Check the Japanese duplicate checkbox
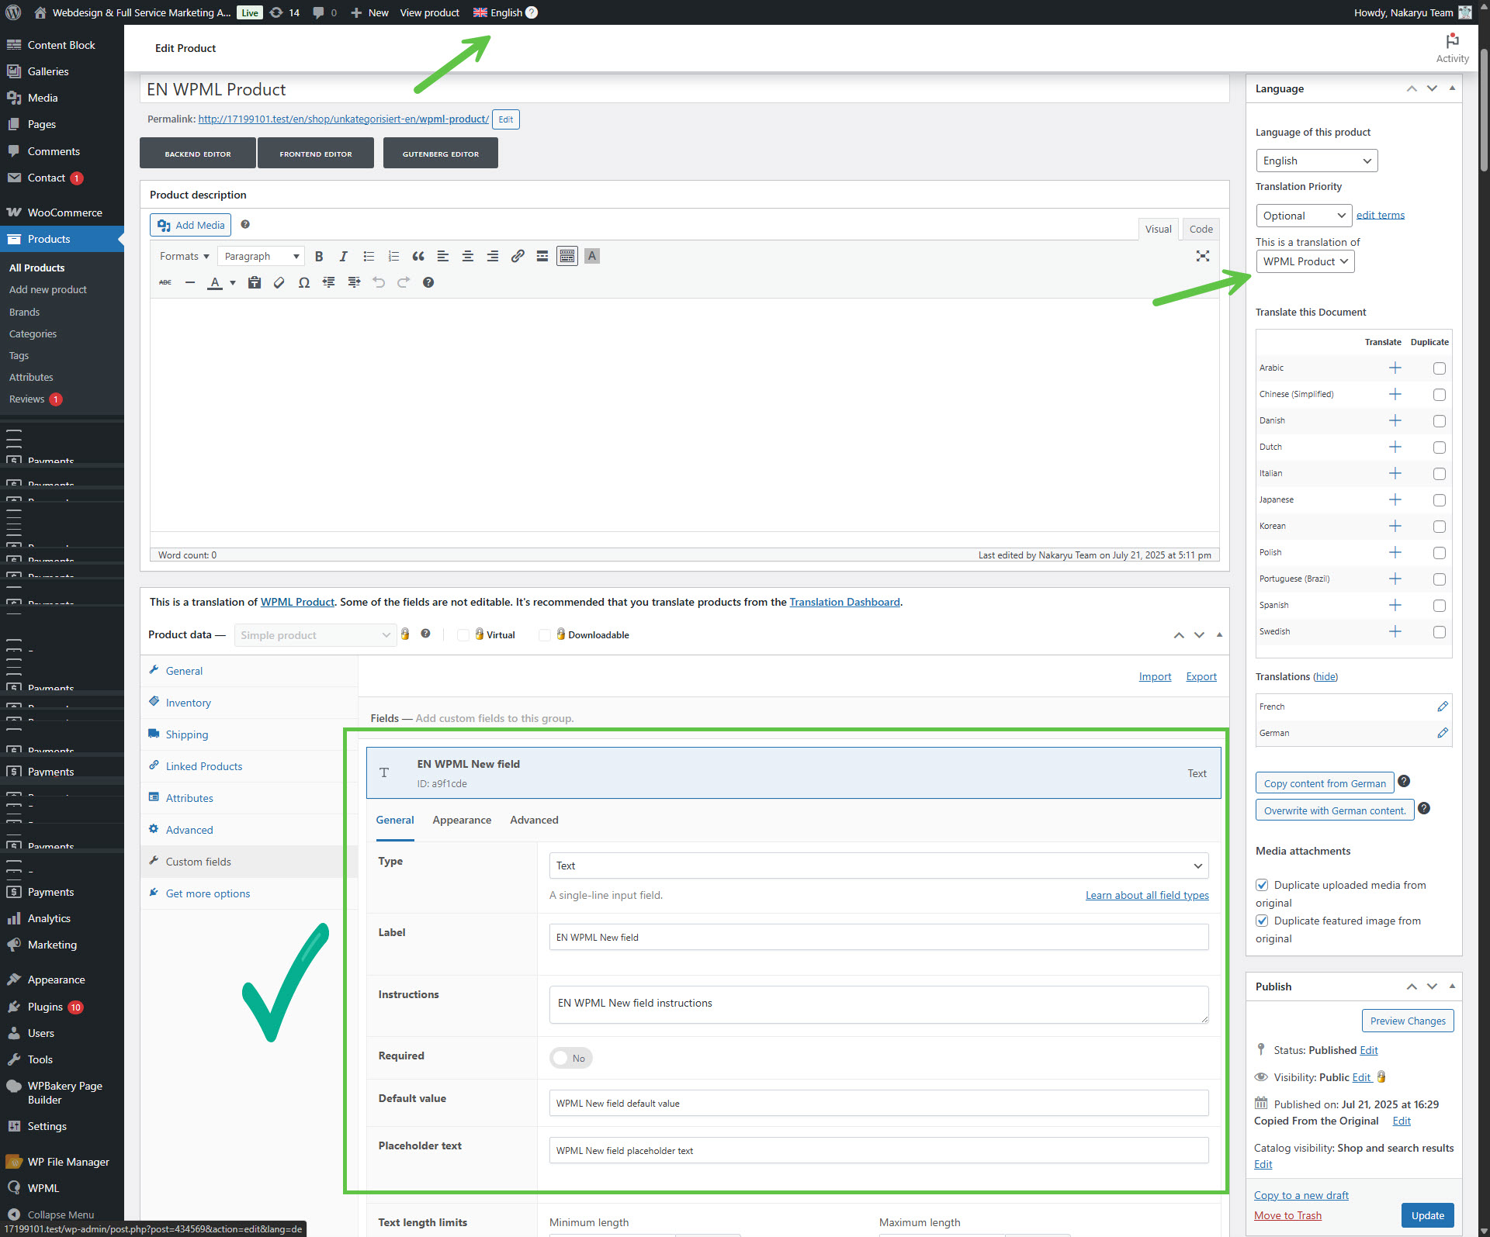The height and width of the screenshot is (1237, 1490). (x=1440, y=500)
